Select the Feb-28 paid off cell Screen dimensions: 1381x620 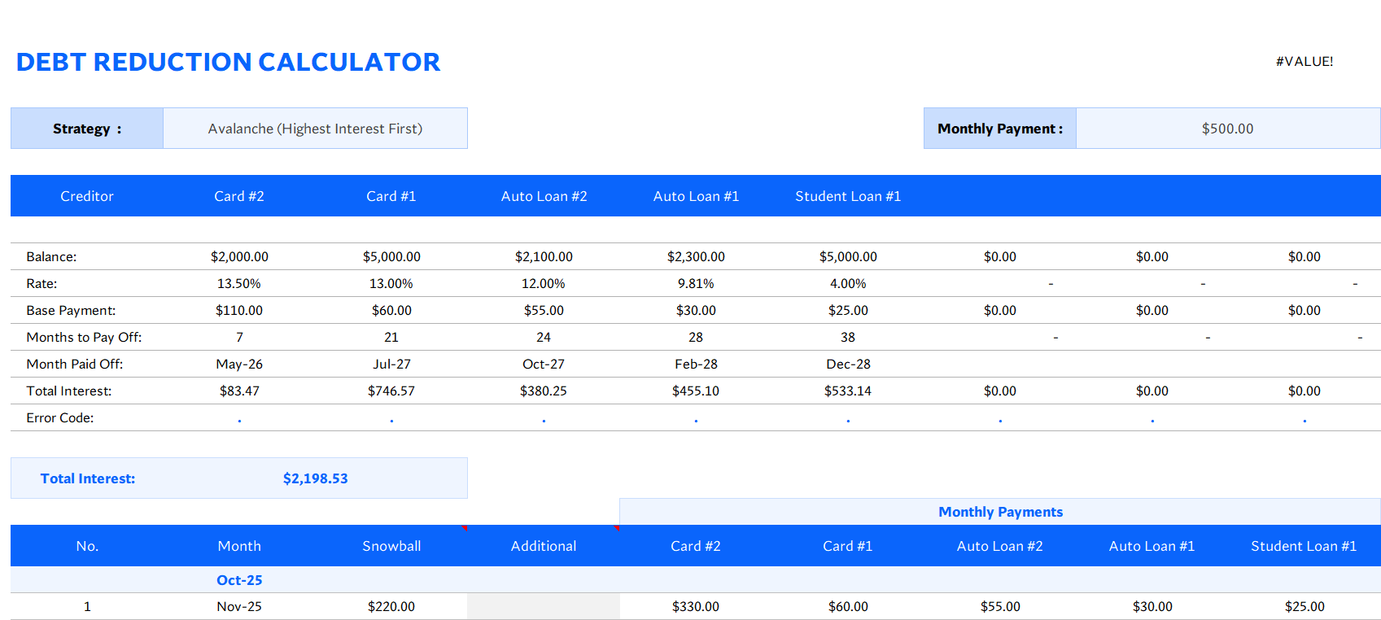coord(696,364)
